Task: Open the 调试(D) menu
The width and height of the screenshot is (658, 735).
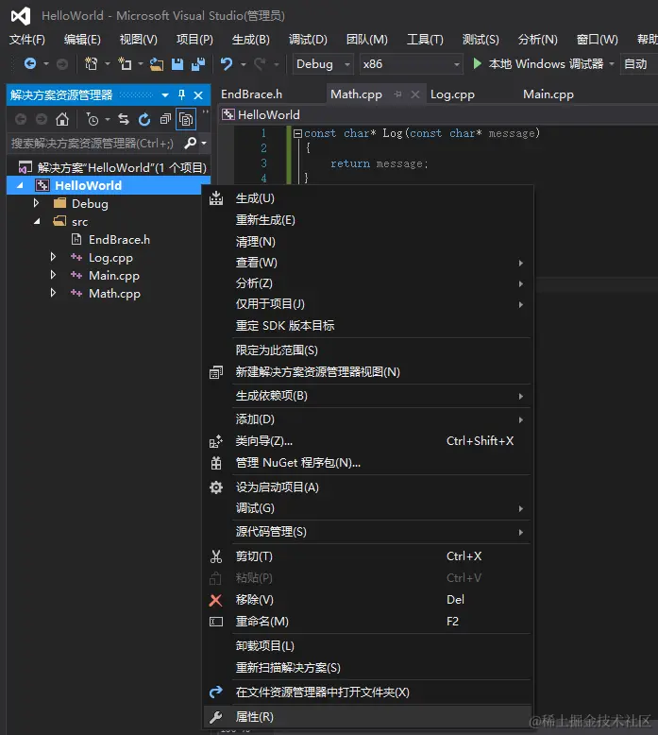Action: (x=308, y=40)
